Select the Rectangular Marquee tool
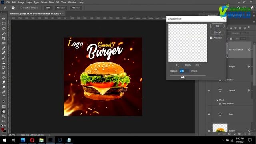This screenshot has height=144, width=256. tap(4, 24)
